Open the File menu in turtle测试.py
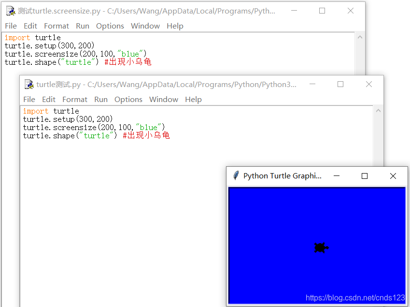This screenshot has width=410, height=307. click(29, 99)
